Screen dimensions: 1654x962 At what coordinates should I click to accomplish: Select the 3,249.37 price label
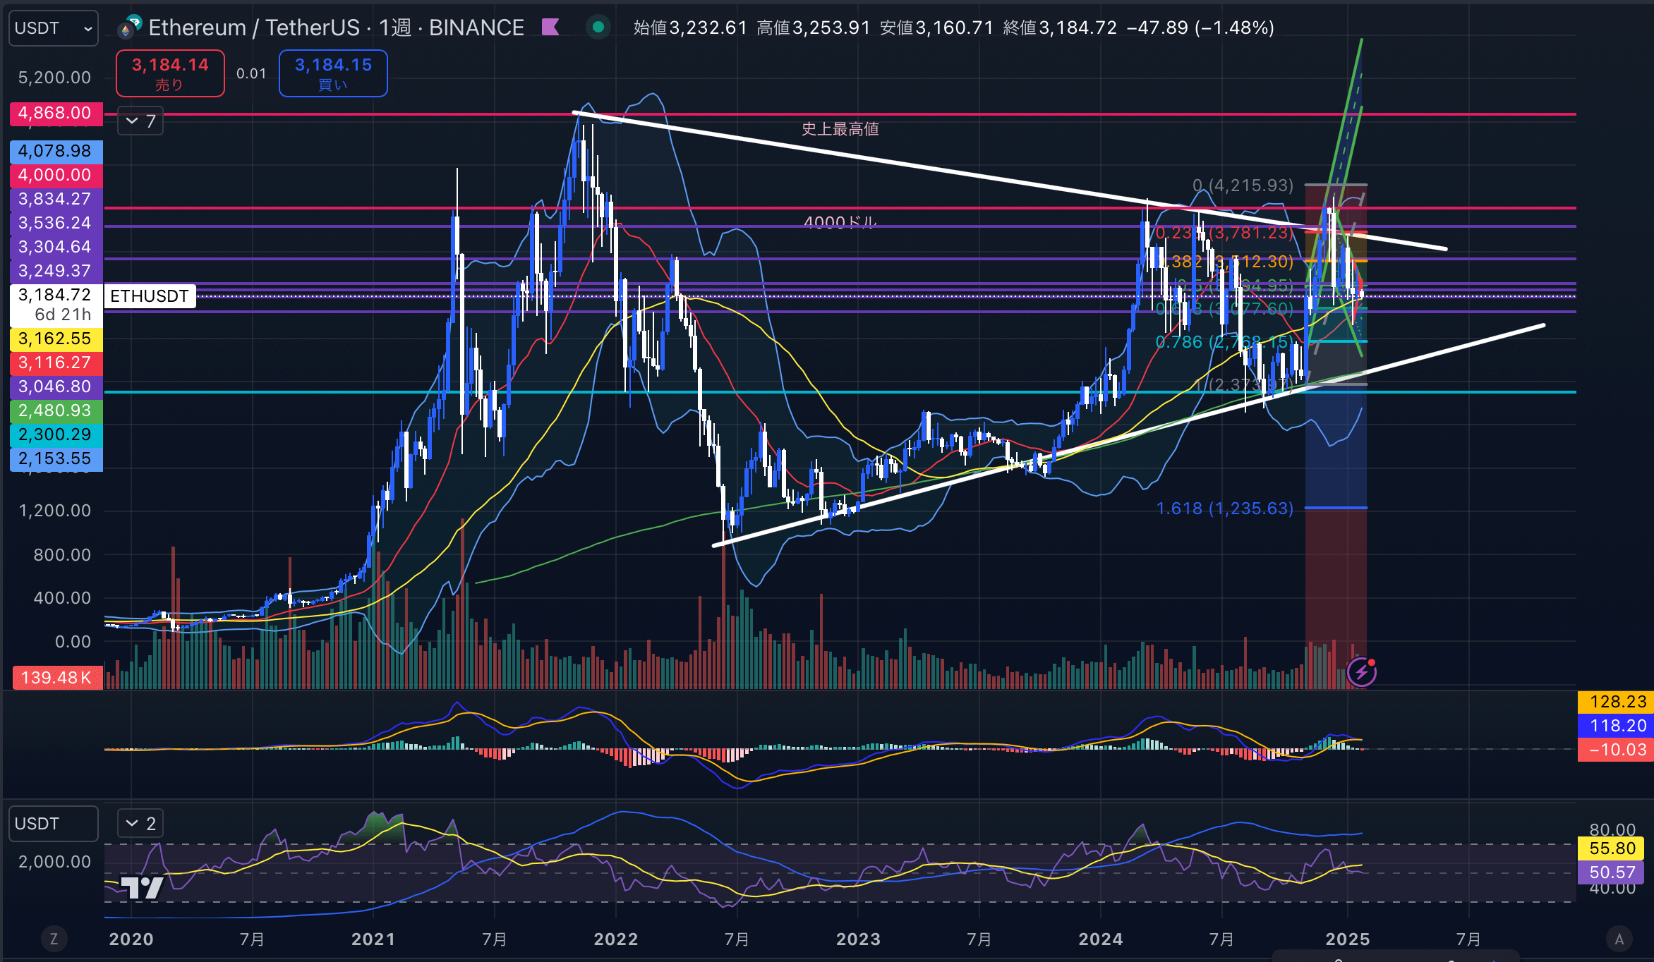point(56,271)
